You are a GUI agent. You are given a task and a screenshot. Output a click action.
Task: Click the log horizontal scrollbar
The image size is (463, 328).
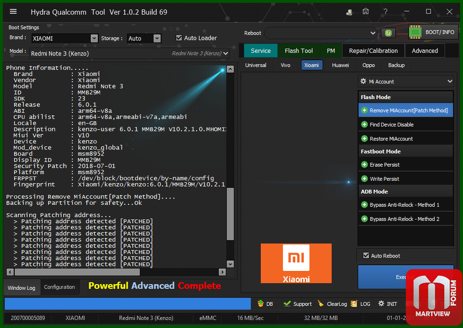[x=76, y=272]
